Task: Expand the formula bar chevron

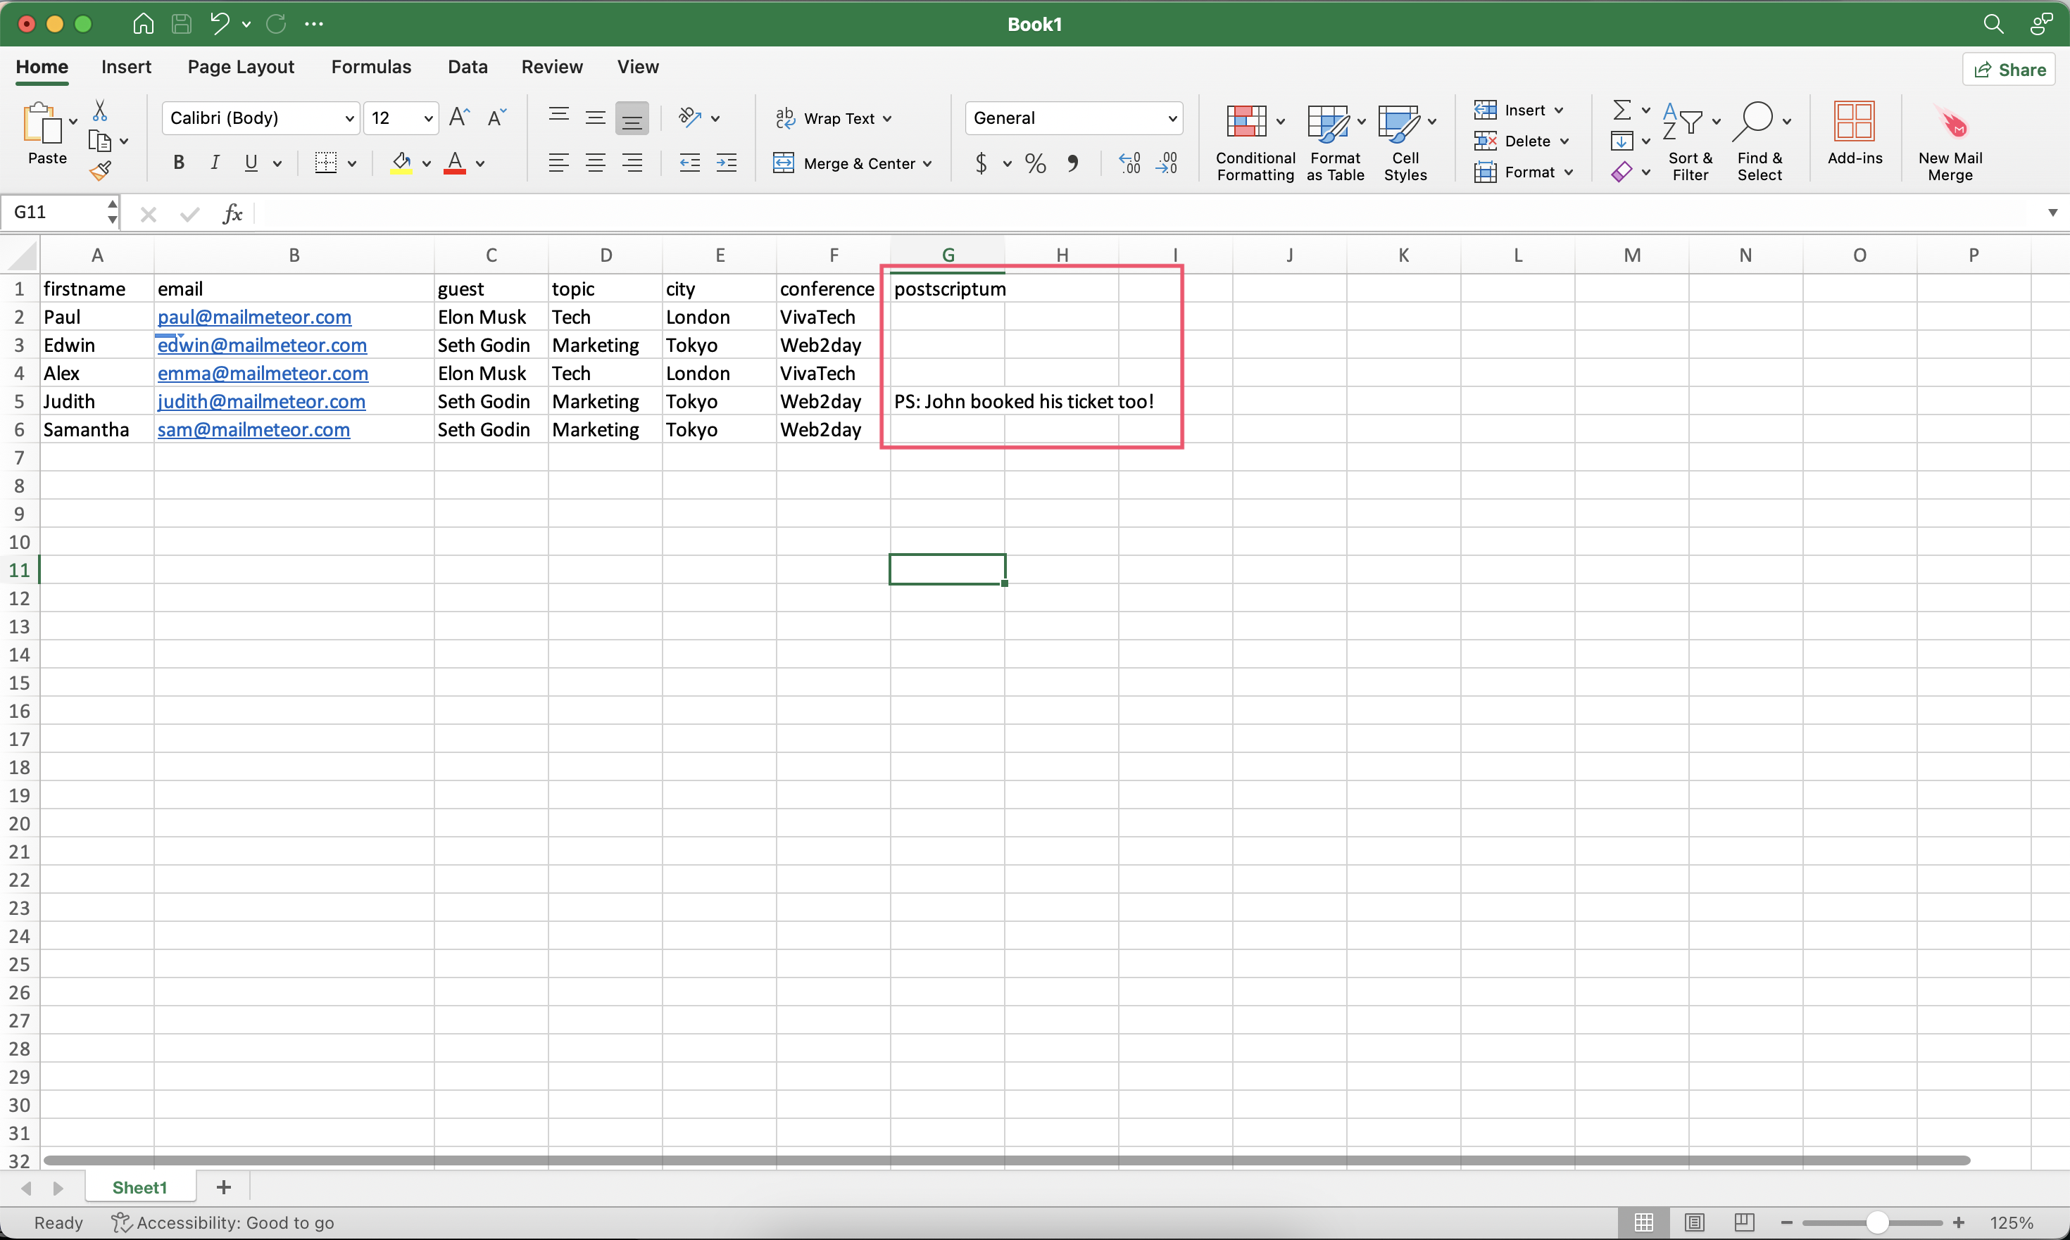Action: (2052, 213)
